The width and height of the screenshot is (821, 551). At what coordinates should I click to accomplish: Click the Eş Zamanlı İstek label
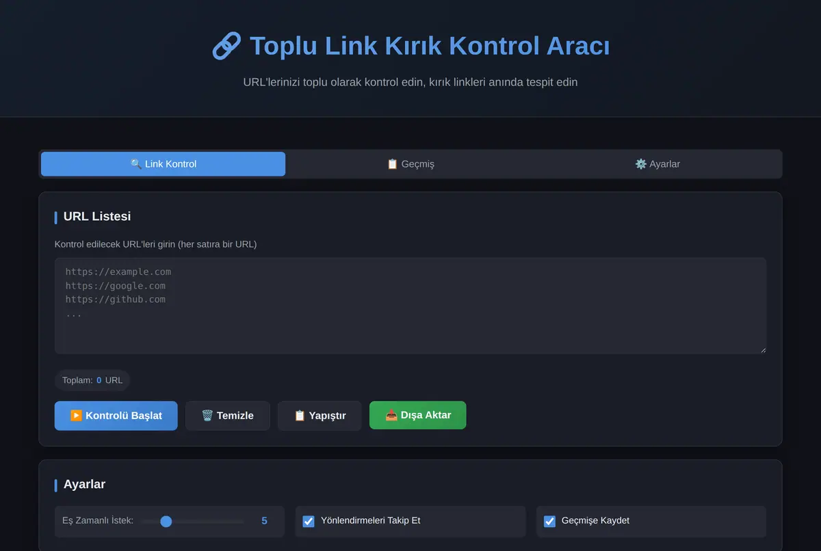(x=98, y=521)
